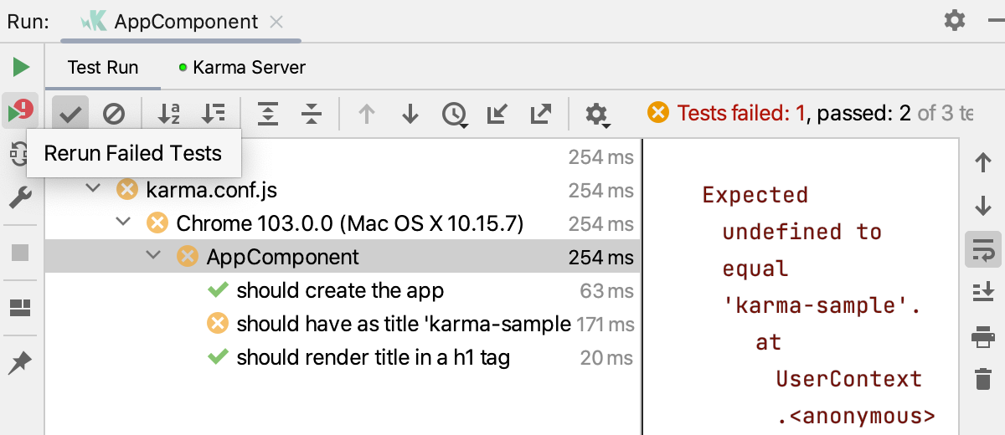Expand all test tree nodes
The width and height of the screenshot is (1005, 435).
pyautogui.click(x=268, y=114)
